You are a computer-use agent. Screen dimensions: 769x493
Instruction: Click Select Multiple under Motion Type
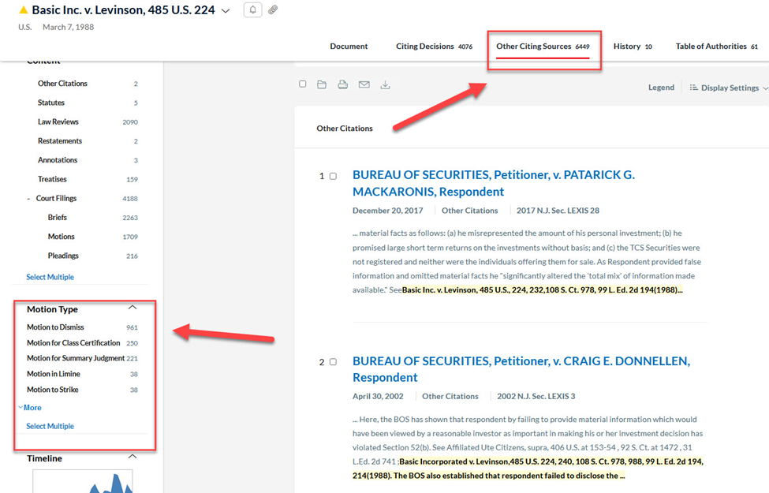[50, 426]
